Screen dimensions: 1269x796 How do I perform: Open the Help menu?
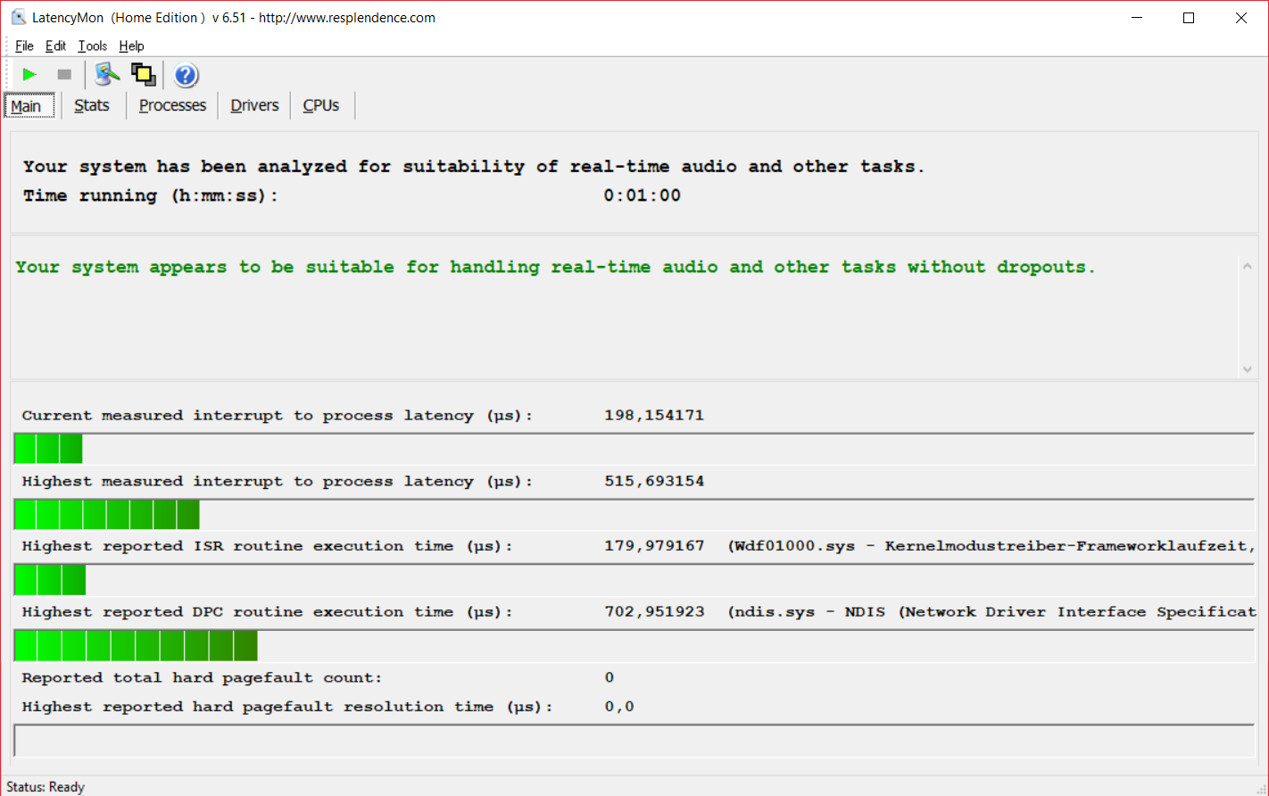coord(131,46)
